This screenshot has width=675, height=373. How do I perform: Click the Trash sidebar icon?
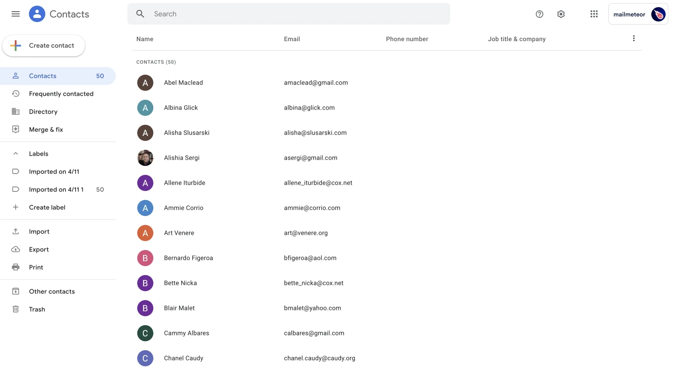[16, 309]
